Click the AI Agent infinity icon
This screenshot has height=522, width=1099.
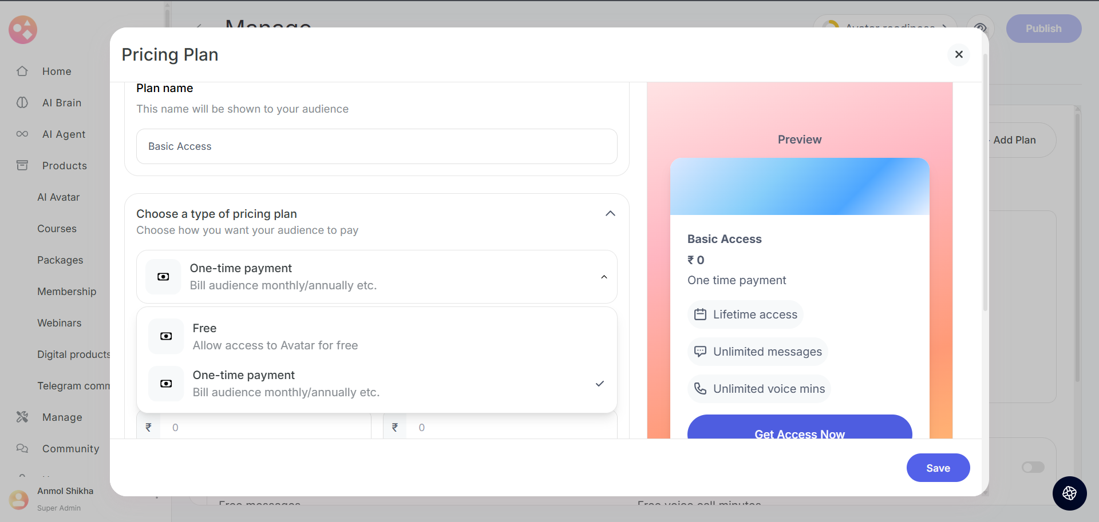point(22,134)
